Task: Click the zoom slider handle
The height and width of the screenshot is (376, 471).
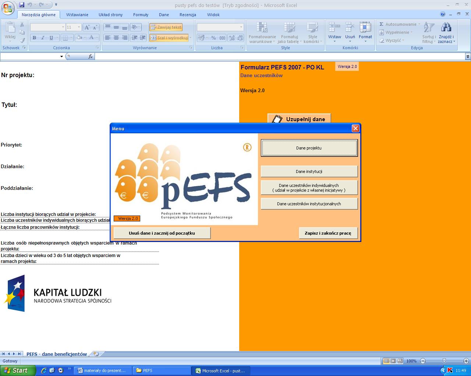Action: pyautogui.click(x=444, y=361)
